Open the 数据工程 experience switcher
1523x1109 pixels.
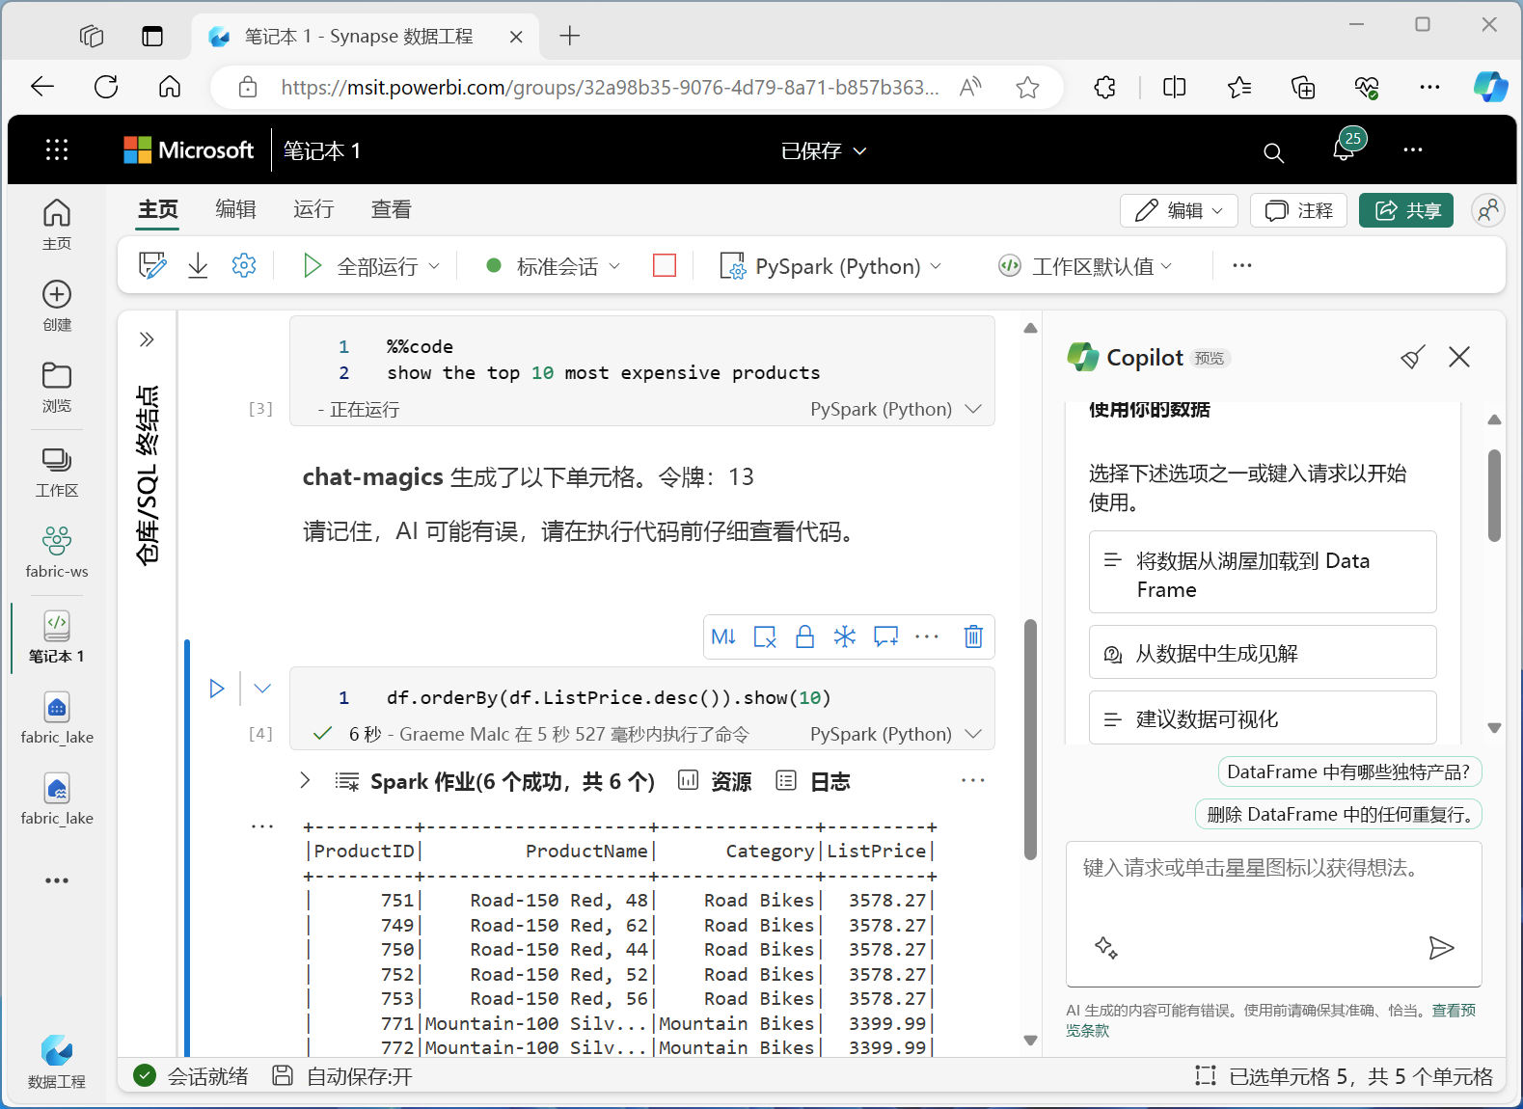click(x=57, y=1061)
